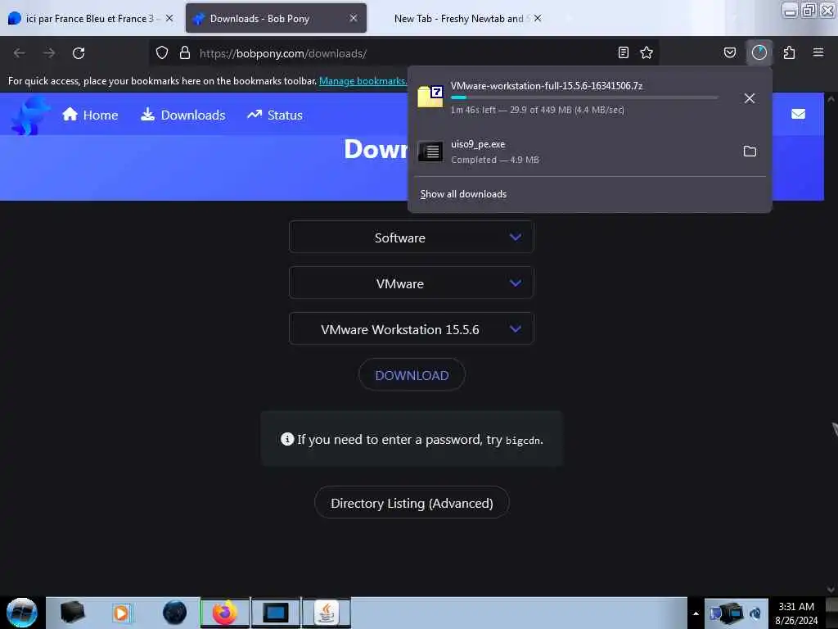Image resolution: width=838 pixels, height=629 pixels.
Task: Close the Downloads - Bob Pony tab
Action: tap(354, 18)
